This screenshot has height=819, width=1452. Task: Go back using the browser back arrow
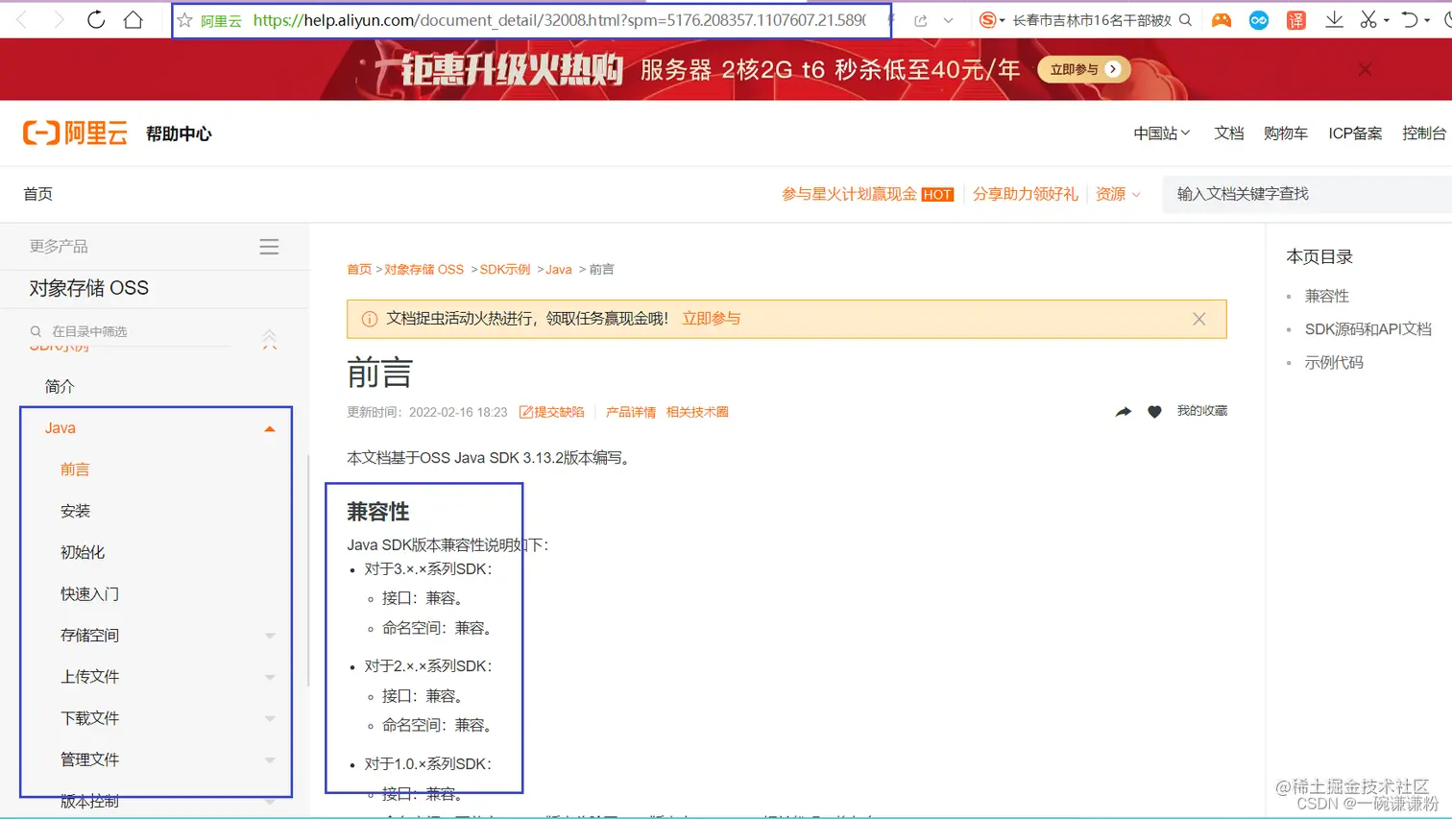click(22, 19)
